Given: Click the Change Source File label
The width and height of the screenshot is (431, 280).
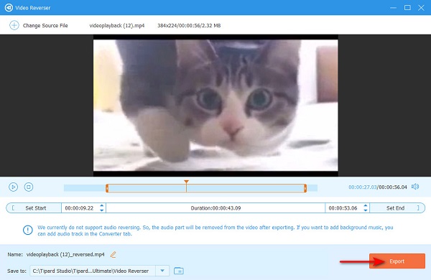Looking at the screenshot, I should (x=45, y=26).
